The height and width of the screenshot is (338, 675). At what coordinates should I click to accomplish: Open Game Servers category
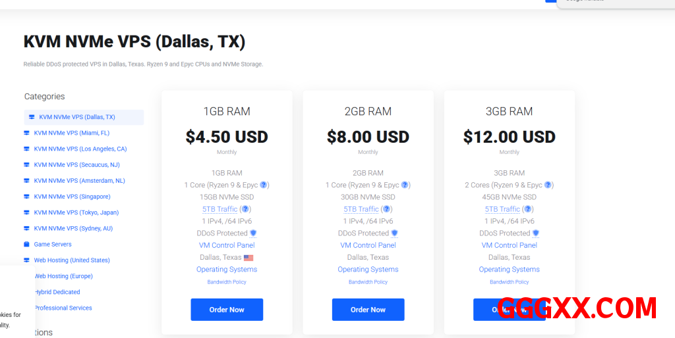click(x=53, y=245)
